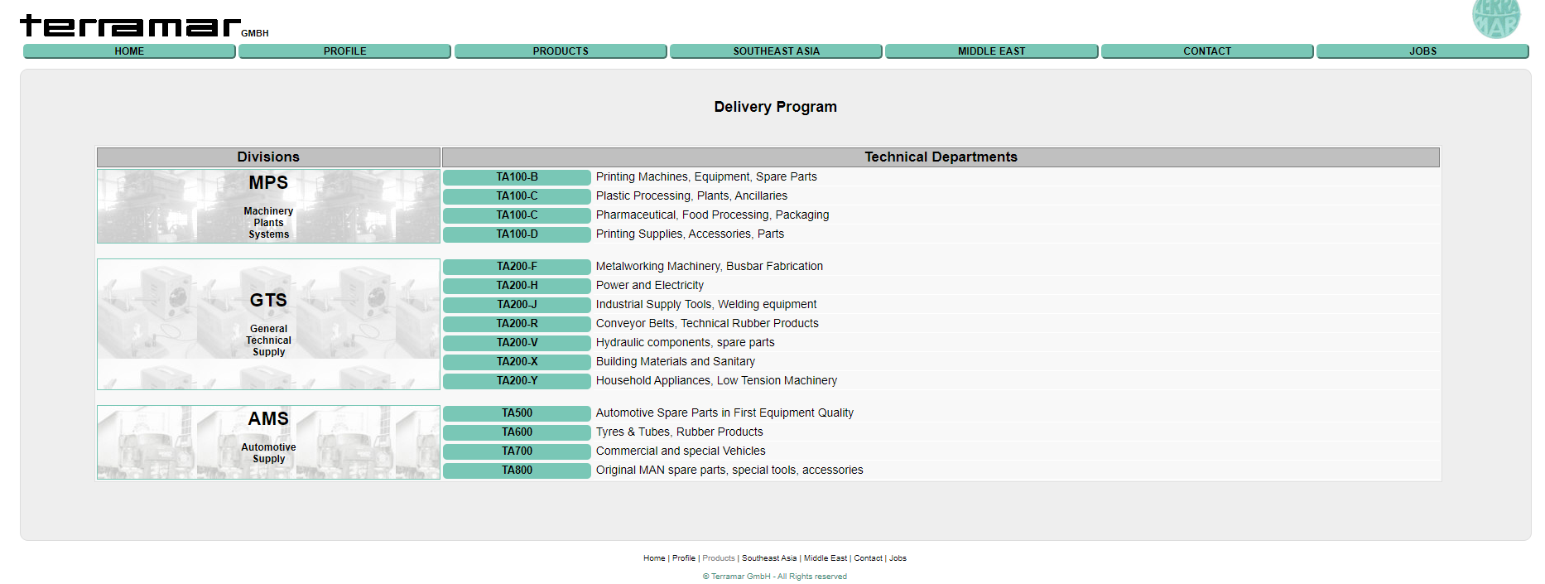1545x584 pixels.
Task: Select the TA200-J department button
Action: coord(517,305)
